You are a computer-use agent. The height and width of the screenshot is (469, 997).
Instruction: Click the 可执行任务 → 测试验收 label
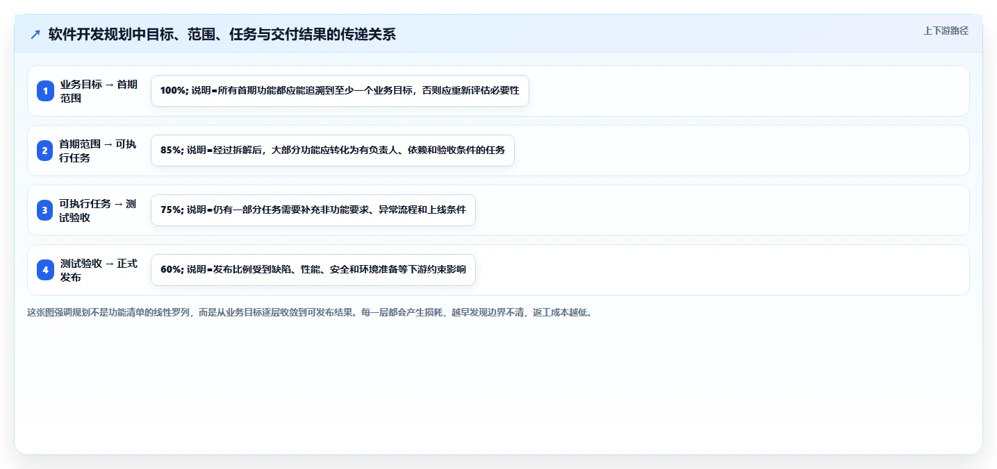99,210
